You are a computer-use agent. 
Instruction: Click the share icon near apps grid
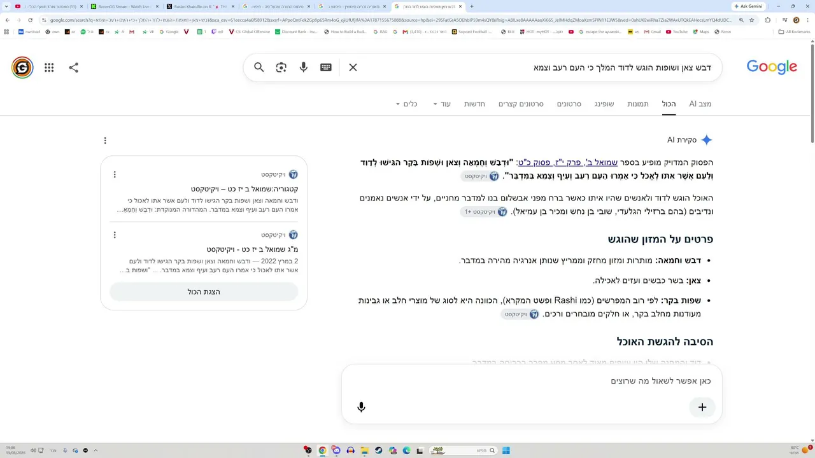pyautogui.click(x=73, y=67)
